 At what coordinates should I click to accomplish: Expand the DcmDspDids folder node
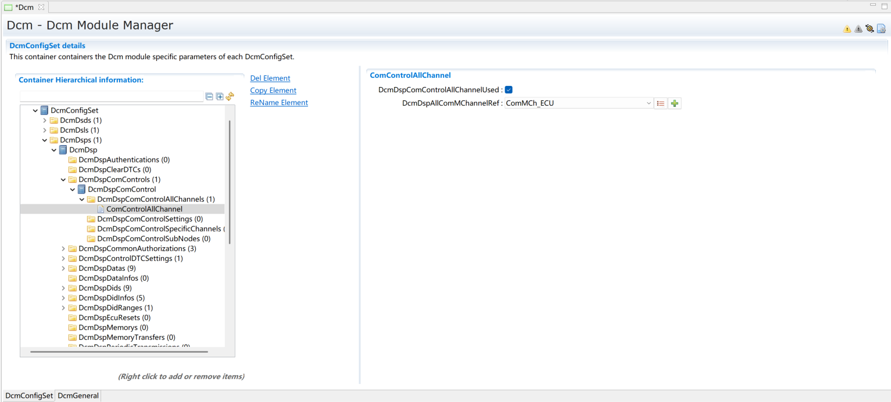[63, 288]
